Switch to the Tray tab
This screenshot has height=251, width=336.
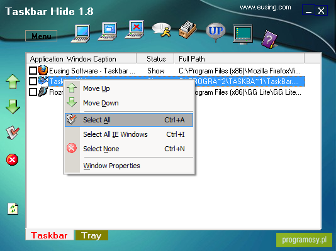click(92, 235)
